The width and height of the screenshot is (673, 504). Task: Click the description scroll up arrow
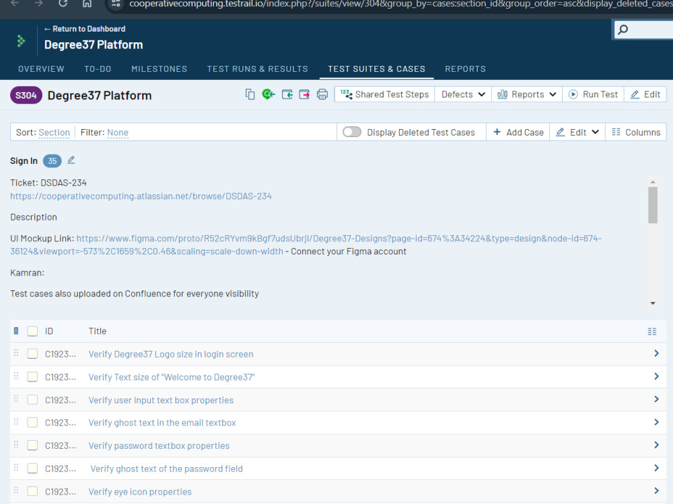(653, 182)
